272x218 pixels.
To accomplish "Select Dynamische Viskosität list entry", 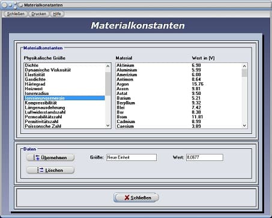I will pyautogui.click(x=64, y=70).
